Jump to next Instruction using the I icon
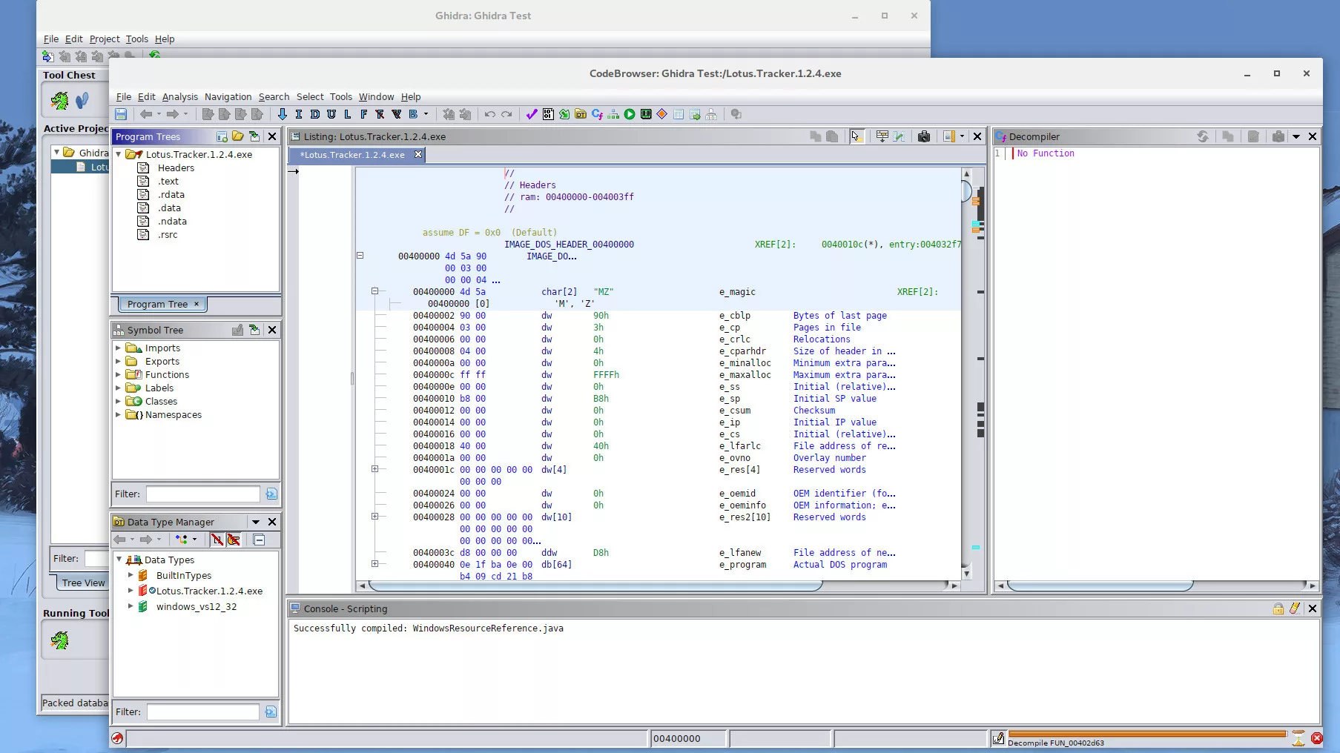 [298, 114]
